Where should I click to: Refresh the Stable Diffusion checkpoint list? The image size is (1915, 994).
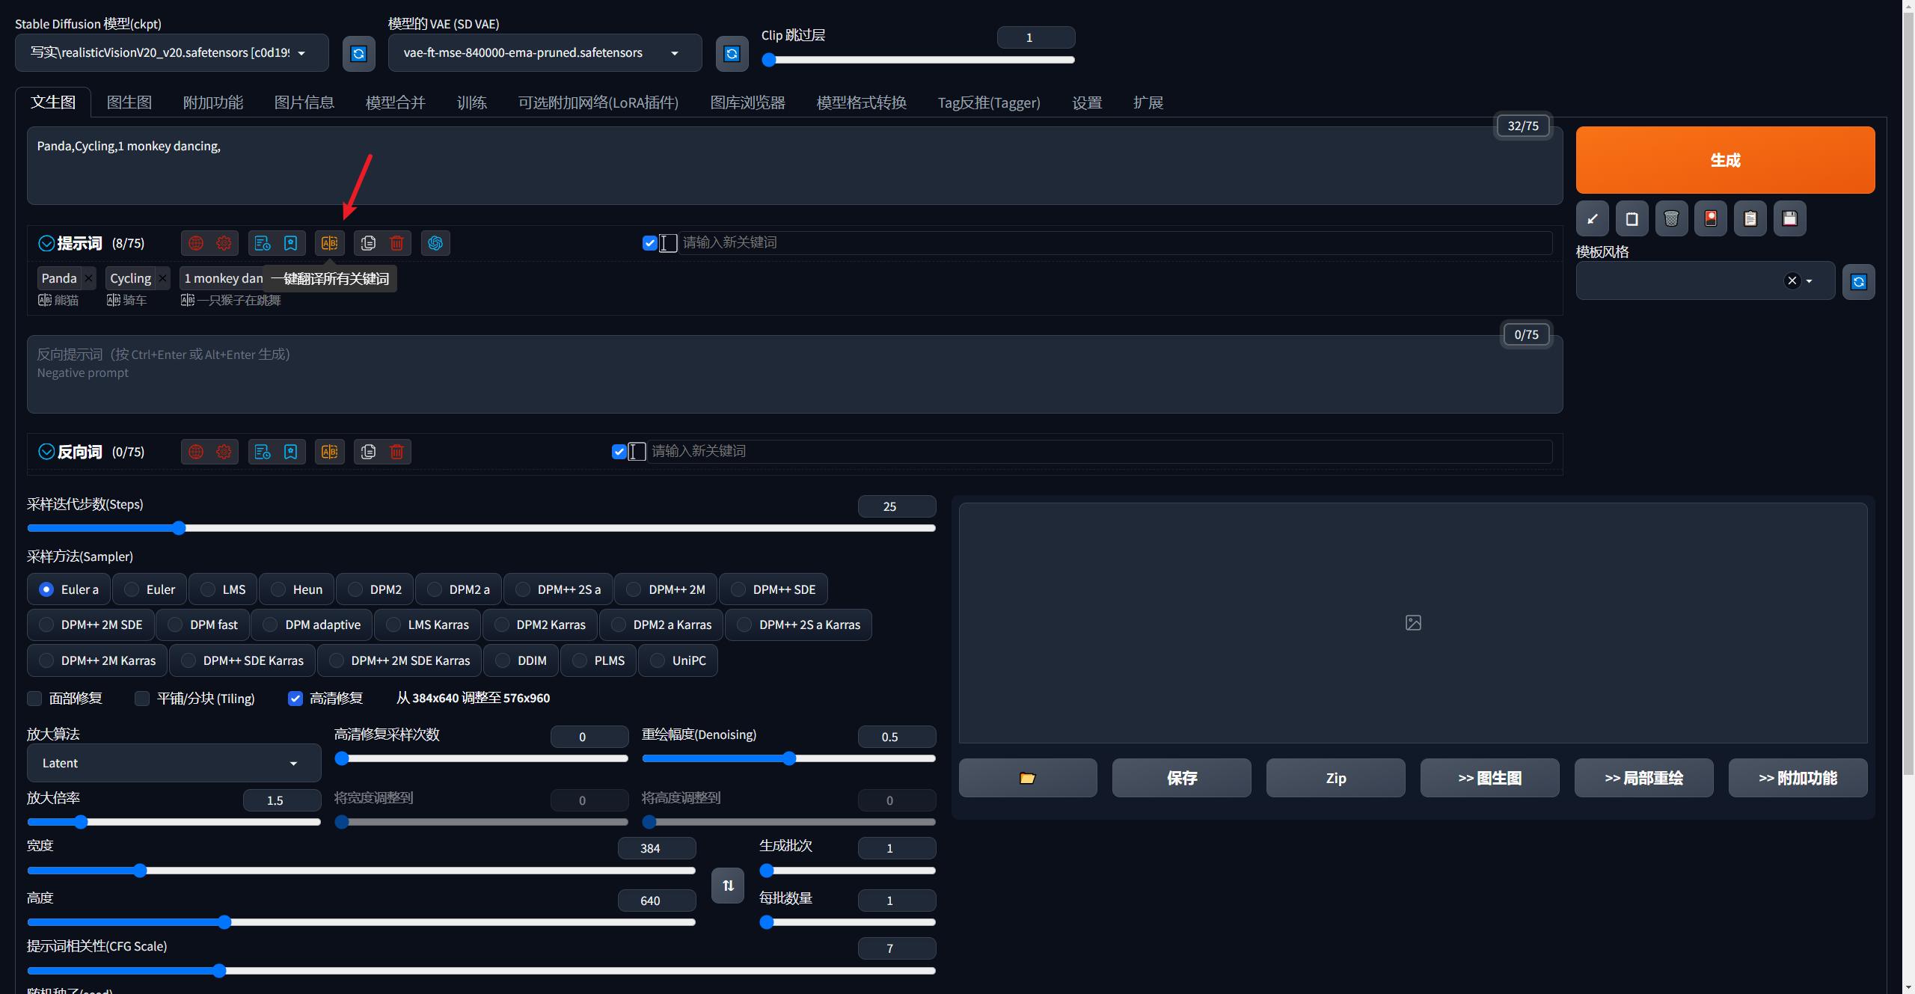[359, 53]
